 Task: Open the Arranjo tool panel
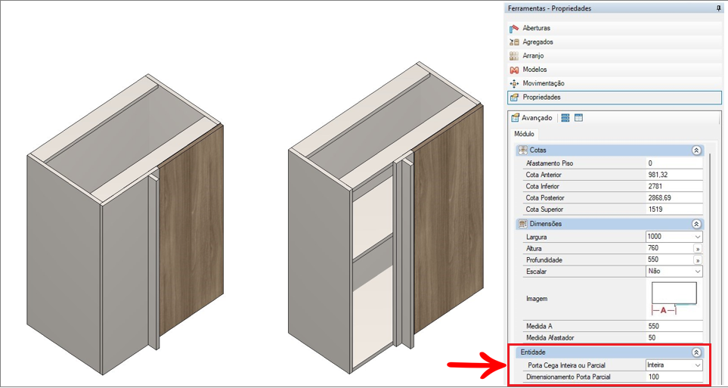[x=615, y=56]
